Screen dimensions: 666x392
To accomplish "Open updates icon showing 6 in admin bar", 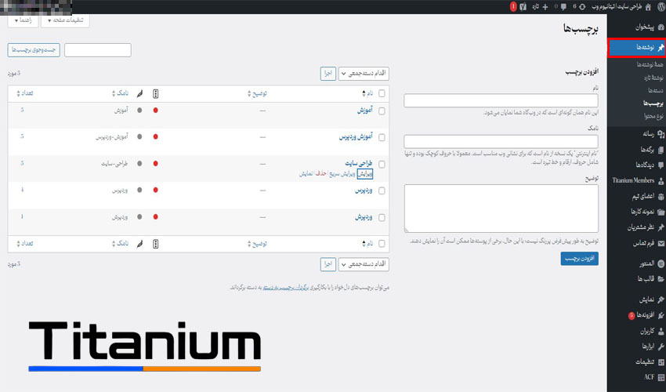I will [582, 7].
